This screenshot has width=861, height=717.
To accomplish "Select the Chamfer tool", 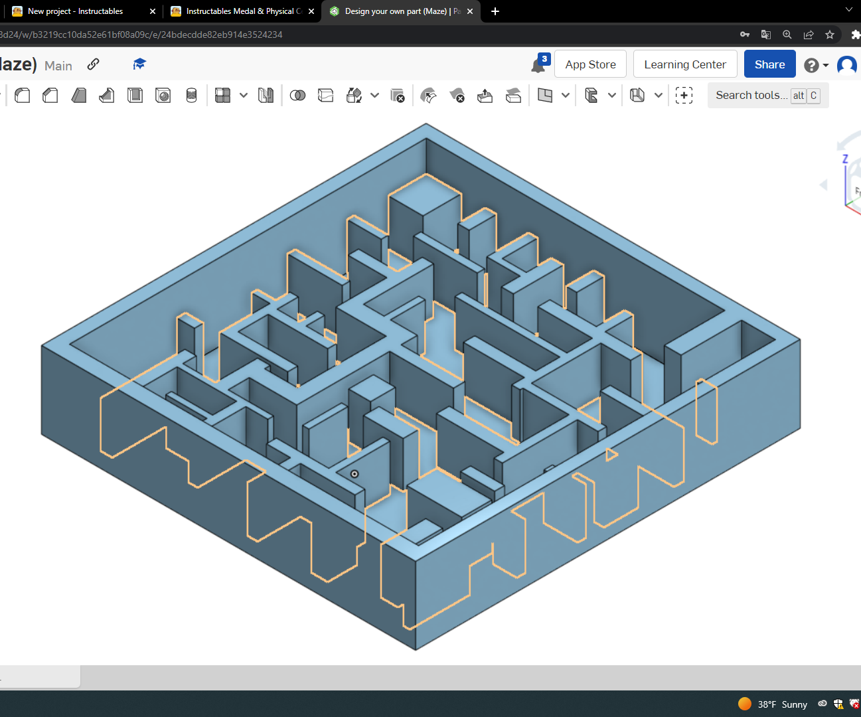I will [50, 95].
